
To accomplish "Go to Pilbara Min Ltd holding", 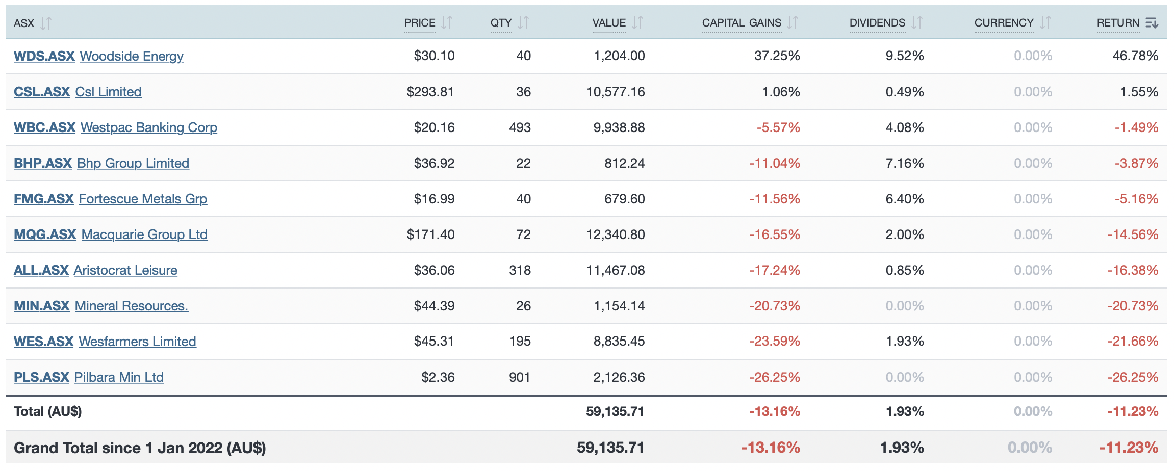I will [119, 377].
